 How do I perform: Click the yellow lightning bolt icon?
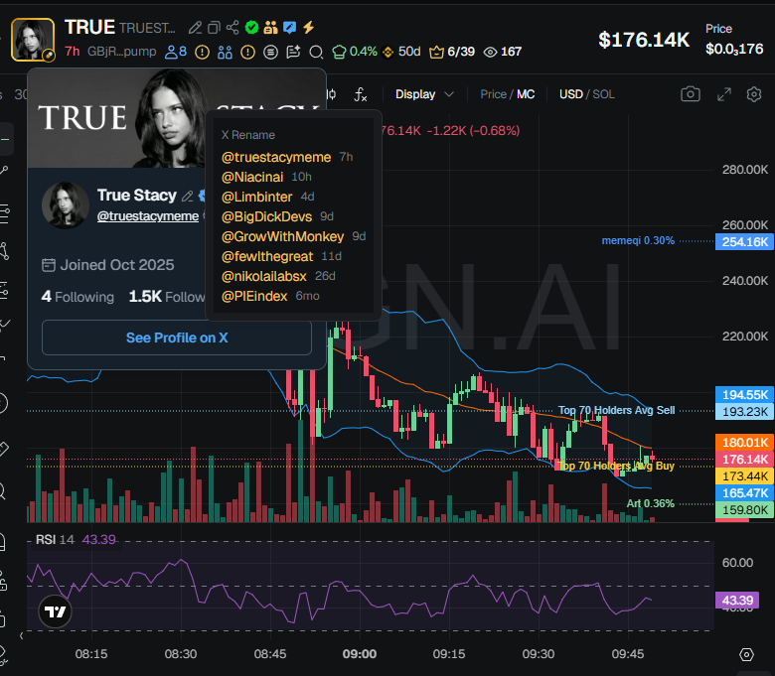click(308, 27)
